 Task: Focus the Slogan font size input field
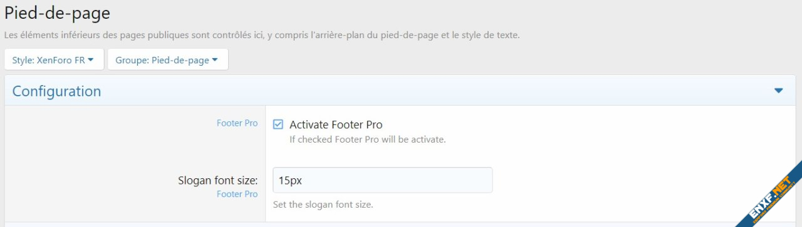click(383, 180)
